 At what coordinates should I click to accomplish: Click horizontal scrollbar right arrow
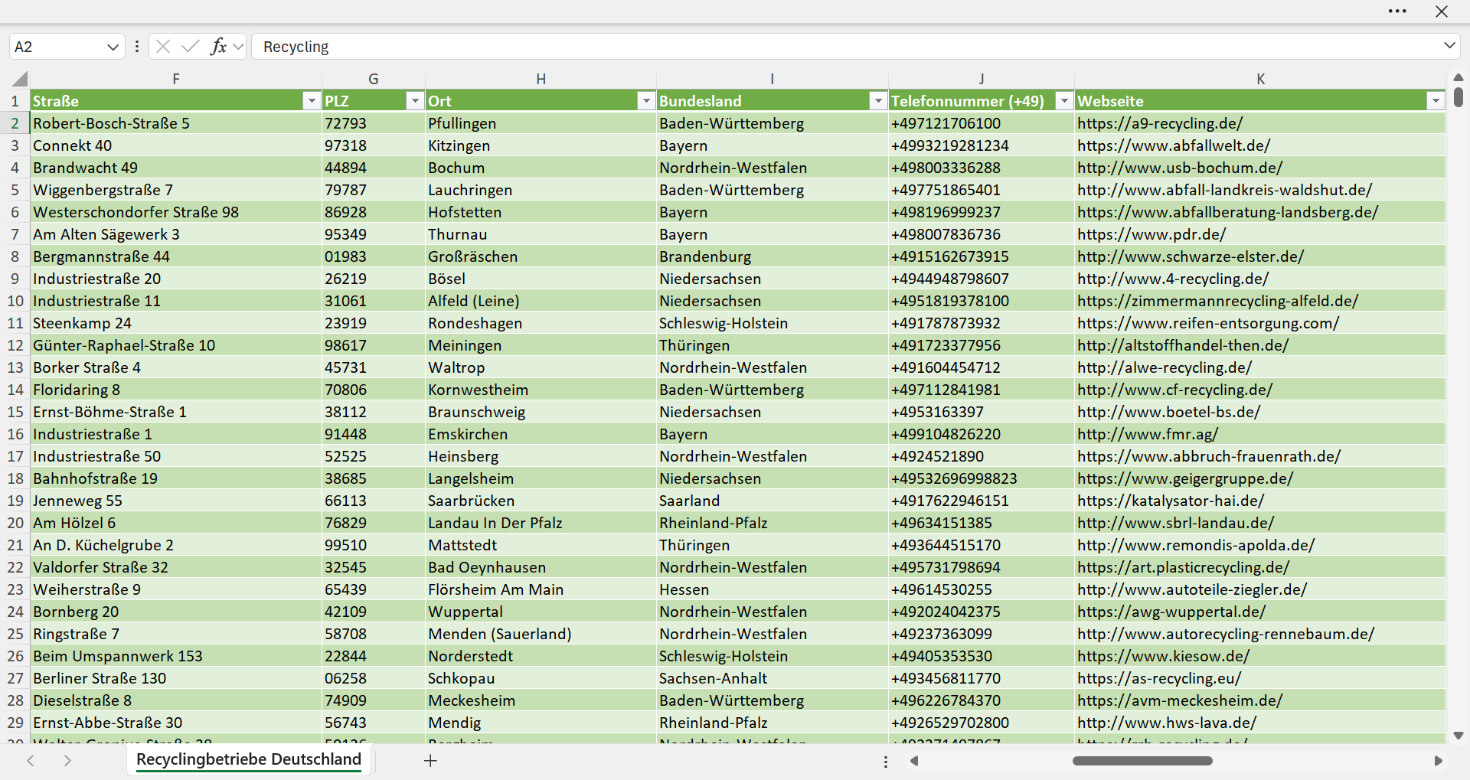point(1438,761)
